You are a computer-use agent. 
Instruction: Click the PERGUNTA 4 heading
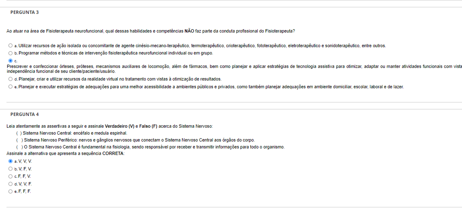point(24,114)
